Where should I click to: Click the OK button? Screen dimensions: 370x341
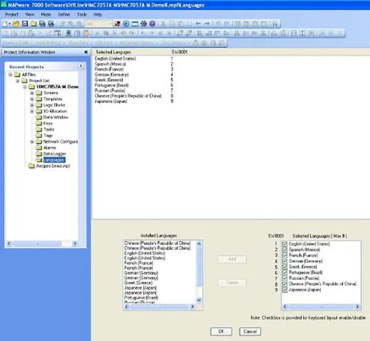(221, 332)
